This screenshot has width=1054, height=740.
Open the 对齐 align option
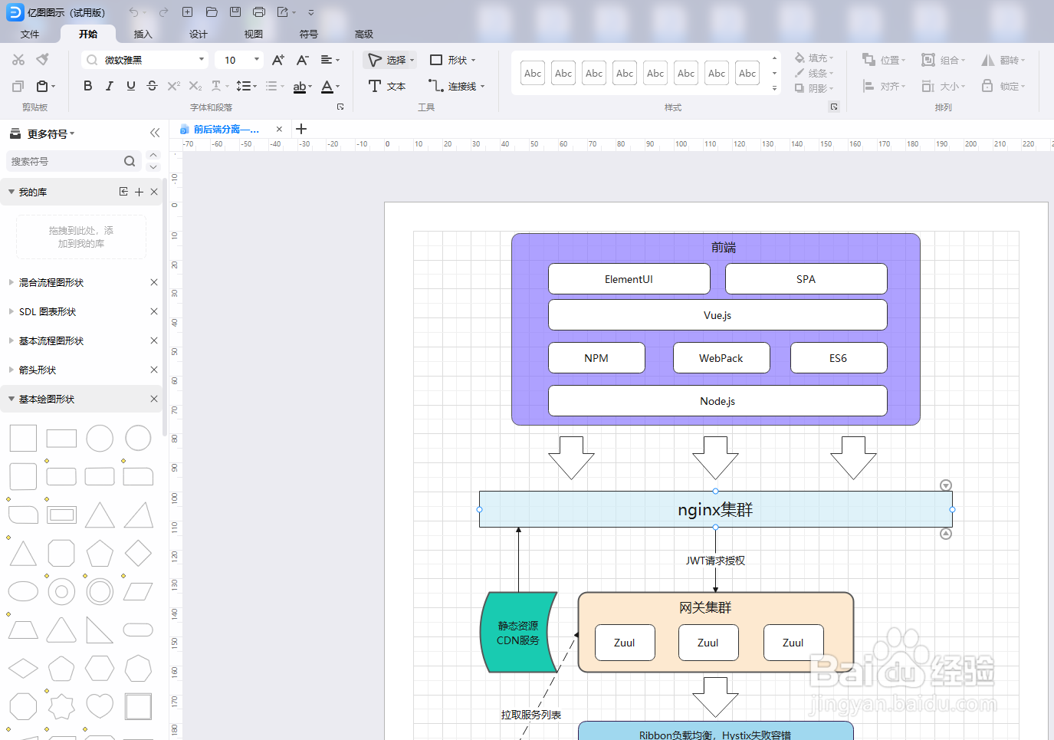click(x=884, y=86)
